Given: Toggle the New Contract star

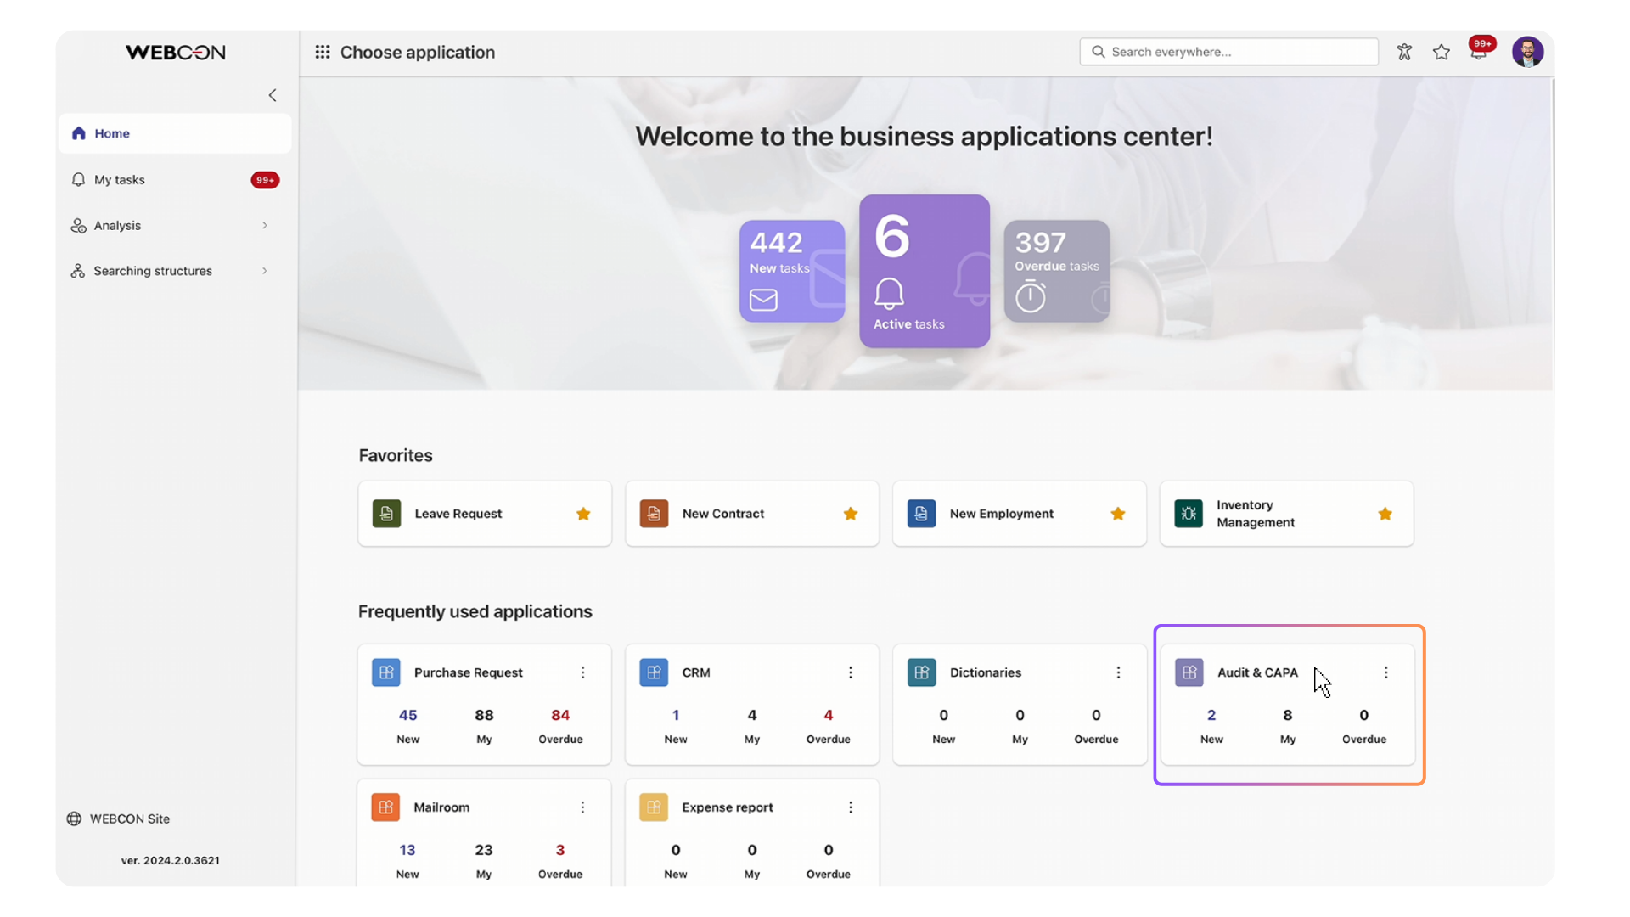Looking at the screenshot, I should pyautogui.click(x=851, y=514).
